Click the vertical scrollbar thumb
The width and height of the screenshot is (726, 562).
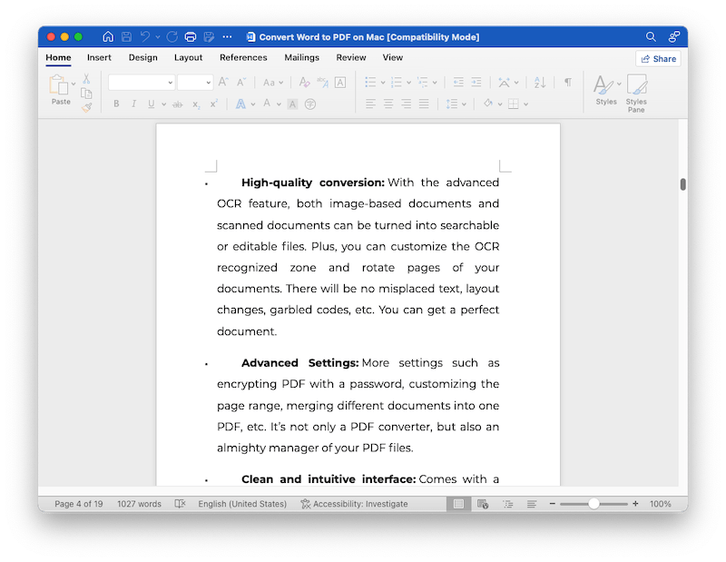(x=682, y=184)
